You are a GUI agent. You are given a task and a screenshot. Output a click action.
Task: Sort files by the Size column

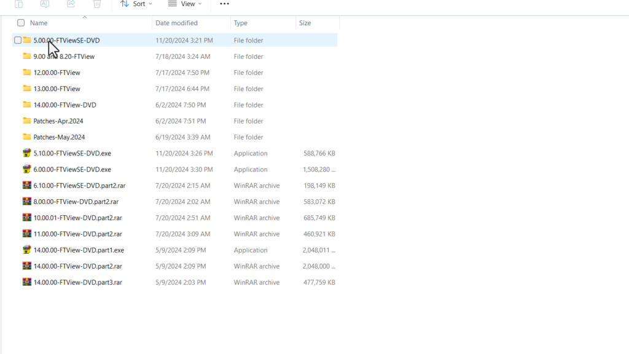click(305, 23)
